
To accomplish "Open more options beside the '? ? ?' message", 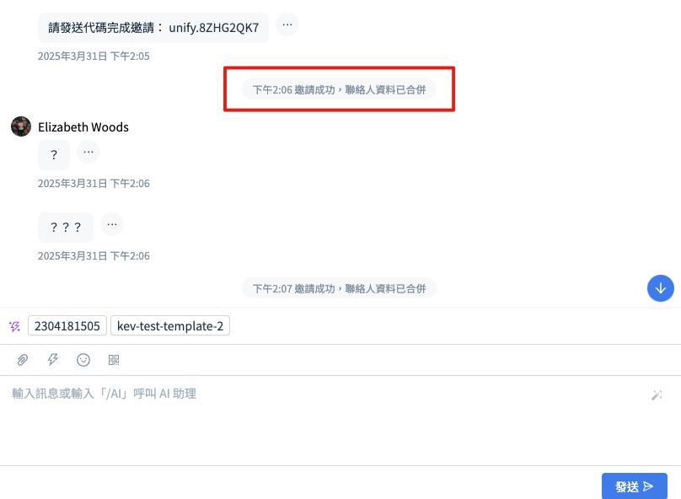I will pyautogui.click(x=112, y=224).
